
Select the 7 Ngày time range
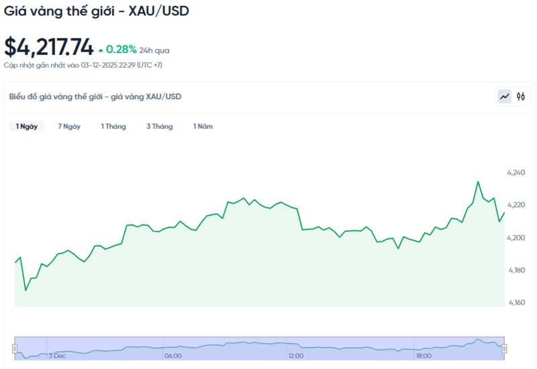point(69,126)
